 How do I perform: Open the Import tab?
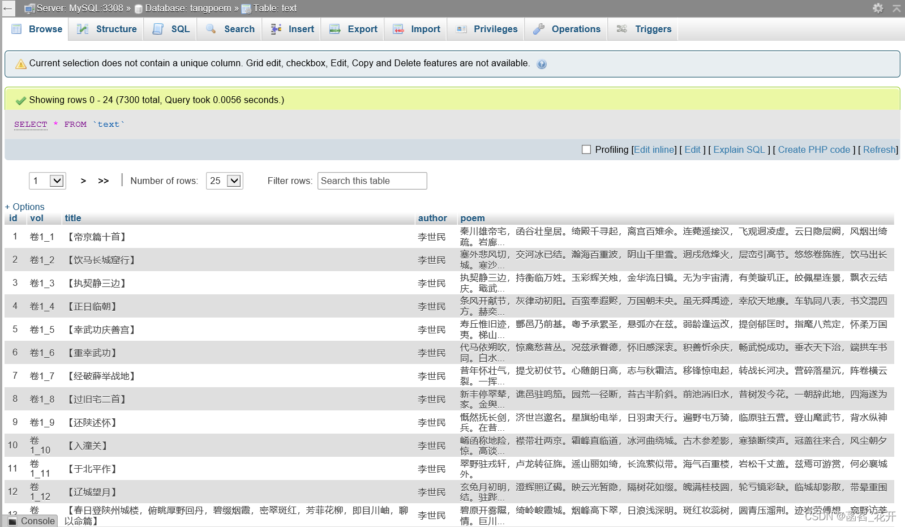pos(417,29)
